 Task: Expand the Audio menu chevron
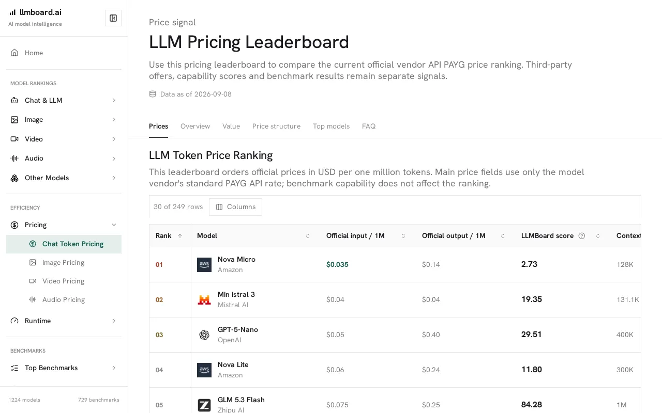click(114, 158)
